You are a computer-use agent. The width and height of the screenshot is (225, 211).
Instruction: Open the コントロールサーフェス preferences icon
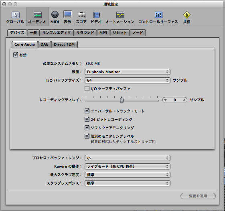pyautogui.click(x=158, y=18)
